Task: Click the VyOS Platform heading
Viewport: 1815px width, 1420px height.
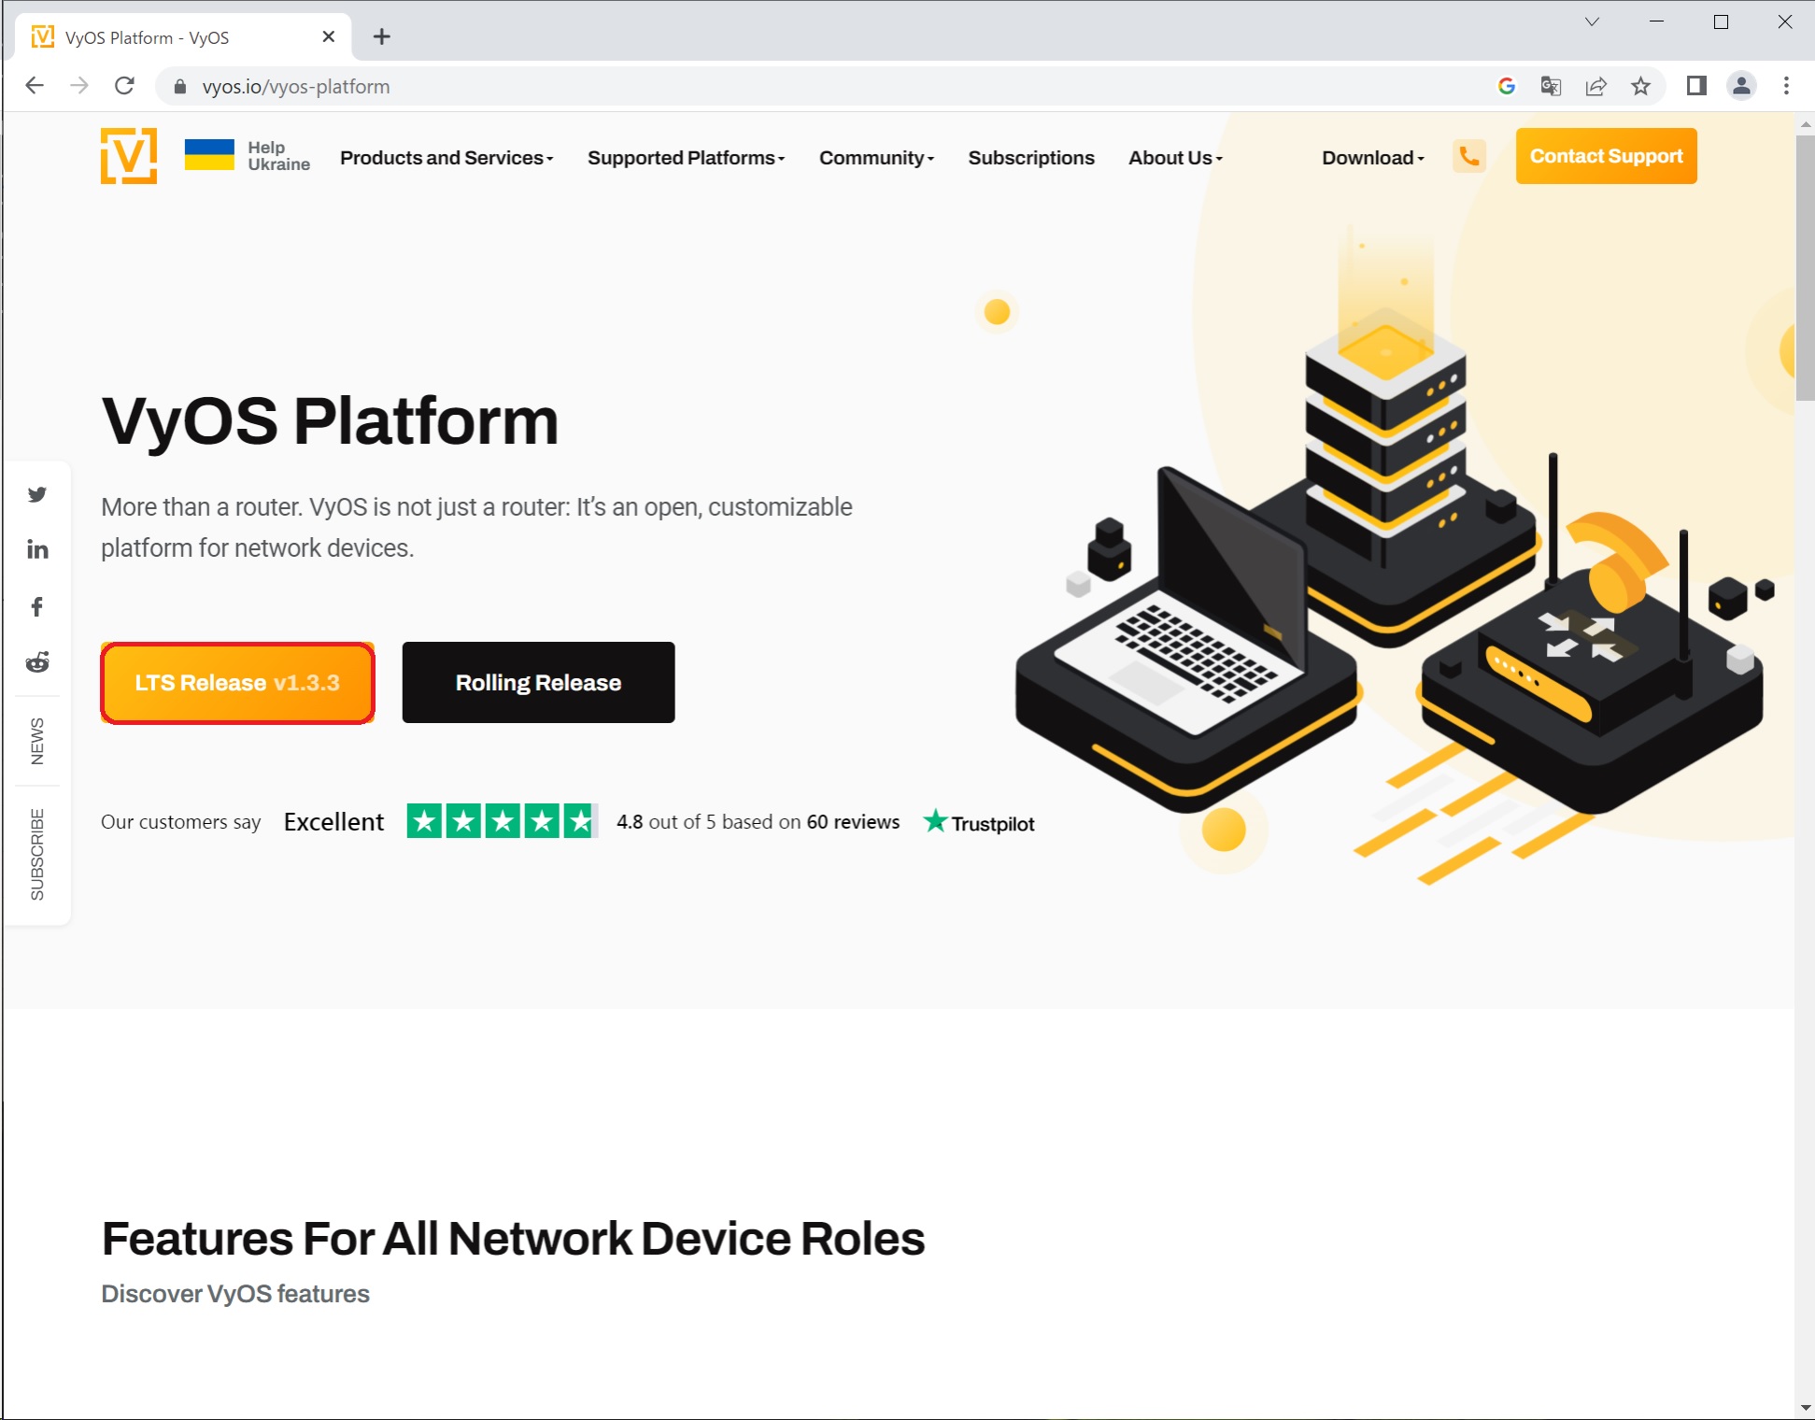Action: (x=330, y=421)
